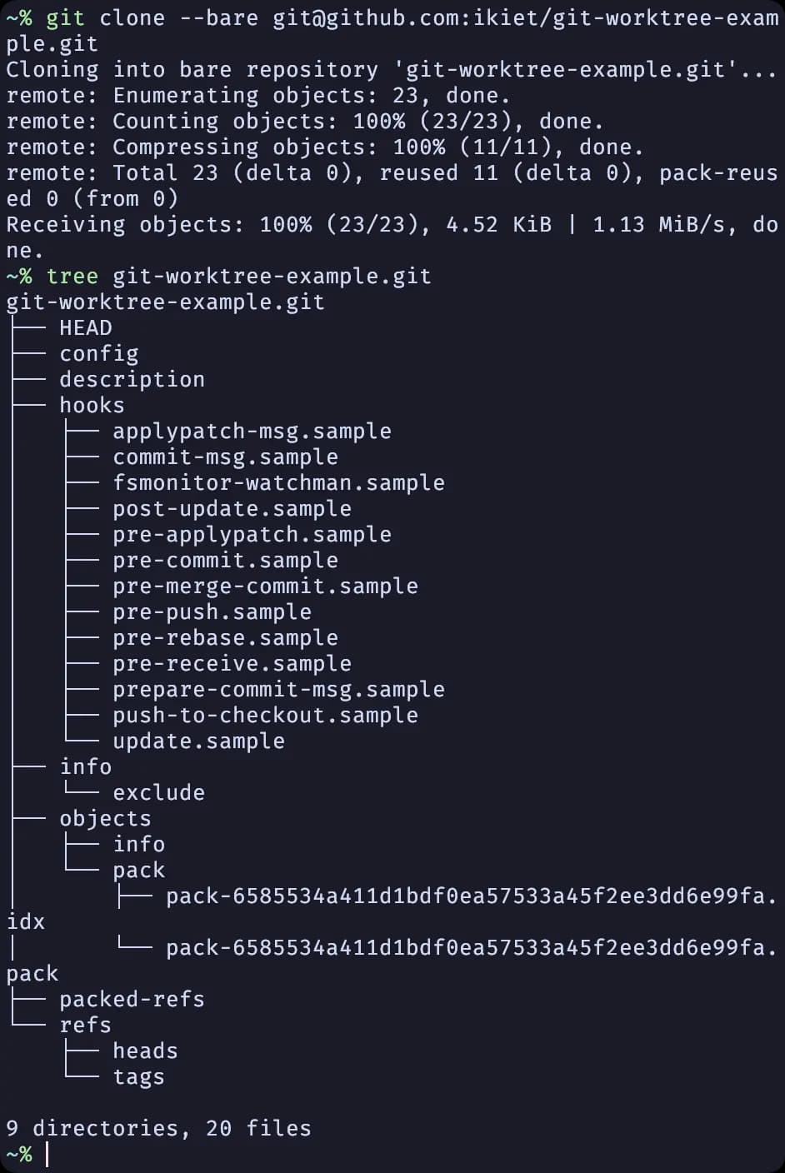The width and height of the screenshot is (785, 1173).
Task: Select the exclude file entry
Action: pos(158,792)
